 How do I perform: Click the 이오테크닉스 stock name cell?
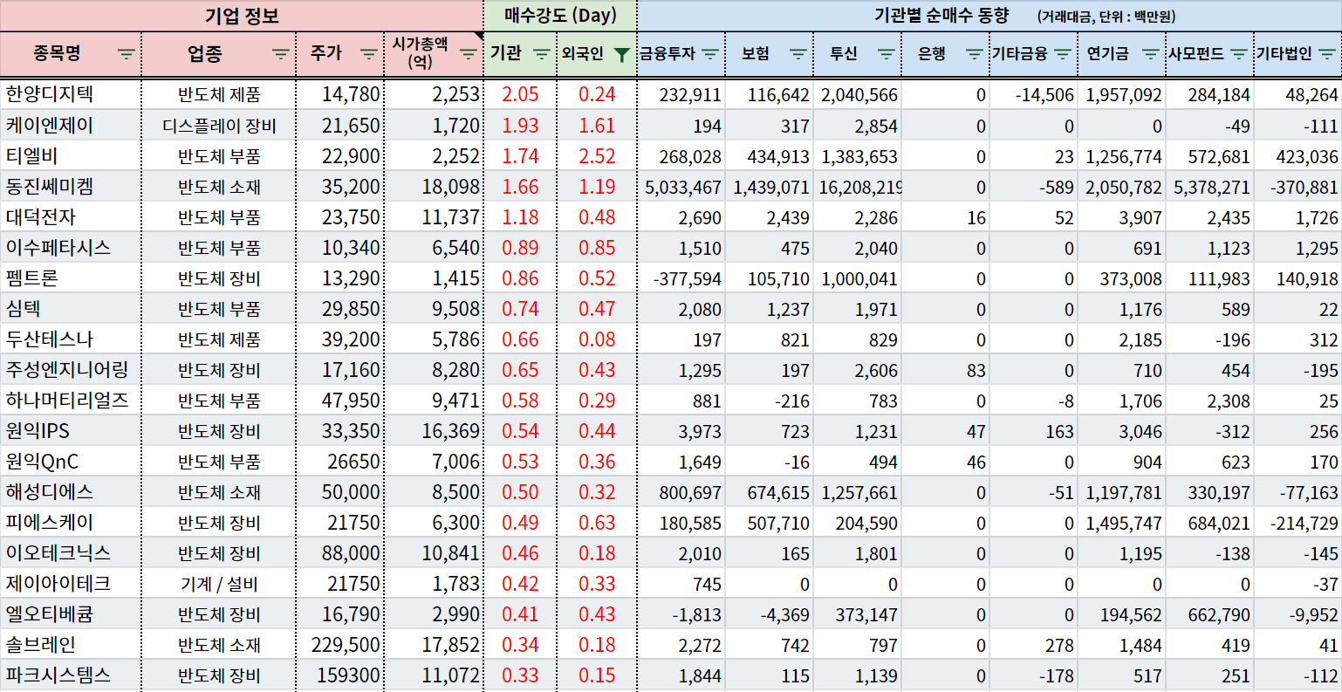pyautogui.click(x=71, y=552)
